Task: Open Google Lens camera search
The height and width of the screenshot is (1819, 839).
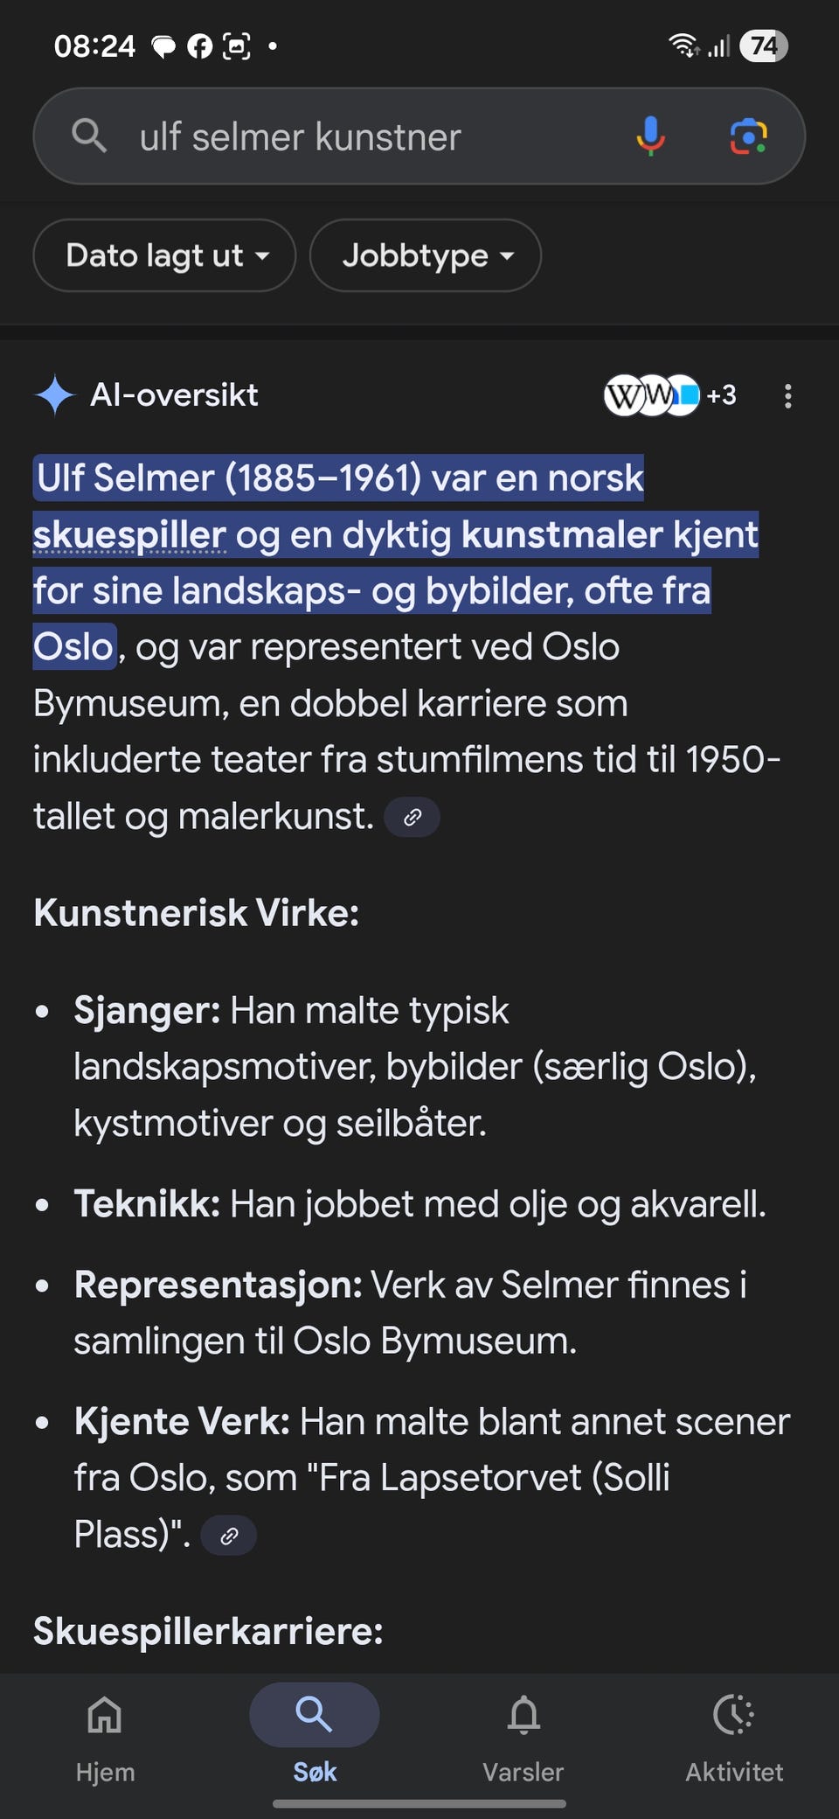Action: point(748,136)
